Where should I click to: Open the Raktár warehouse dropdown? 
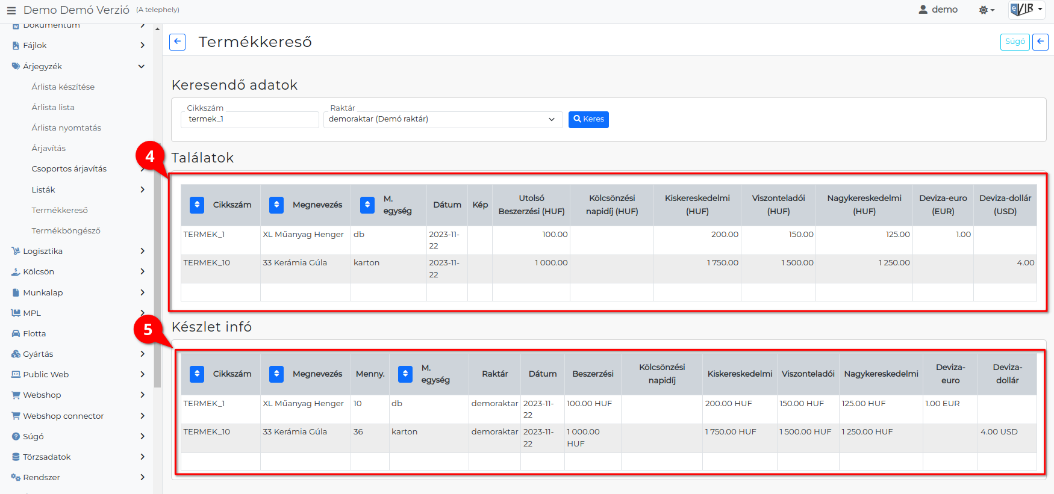[443, 119]
